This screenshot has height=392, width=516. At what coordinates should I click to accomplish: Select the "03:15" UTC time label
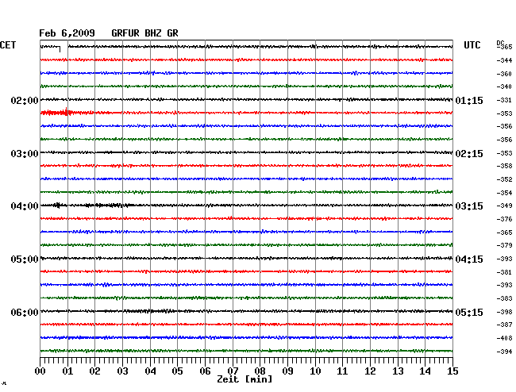click(x=469, y=206)
